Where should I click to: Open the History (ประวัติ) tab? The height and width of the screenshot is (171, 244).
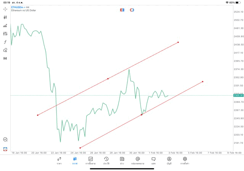[x=106, y=161]
